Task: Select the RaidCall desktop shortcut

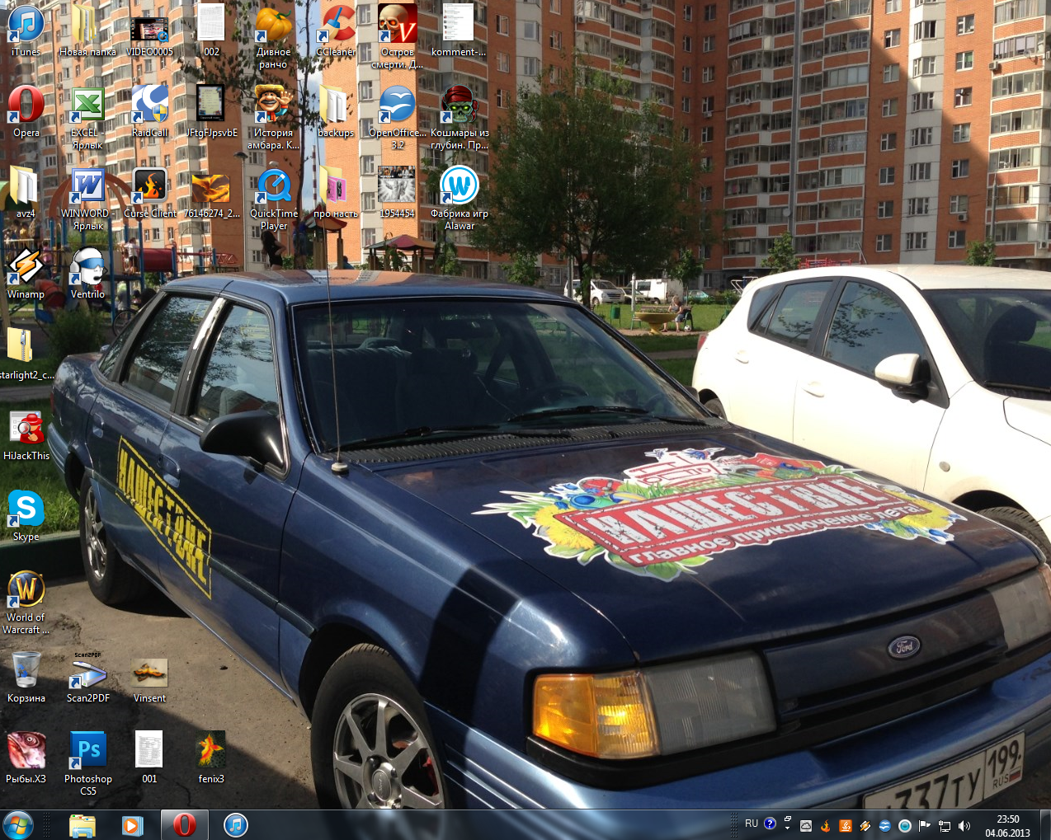Action: click(149, 112)
